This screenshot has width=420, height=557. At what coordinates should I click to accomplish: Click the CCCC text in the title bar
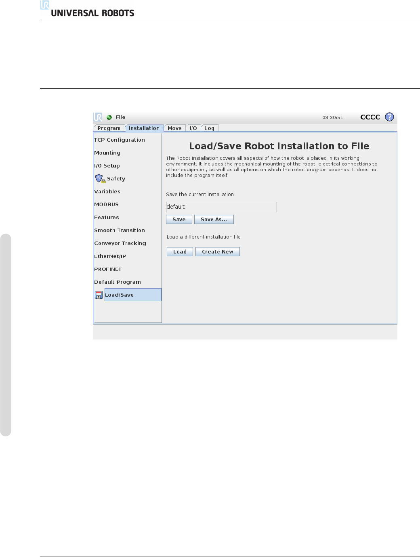click(370, 117)
